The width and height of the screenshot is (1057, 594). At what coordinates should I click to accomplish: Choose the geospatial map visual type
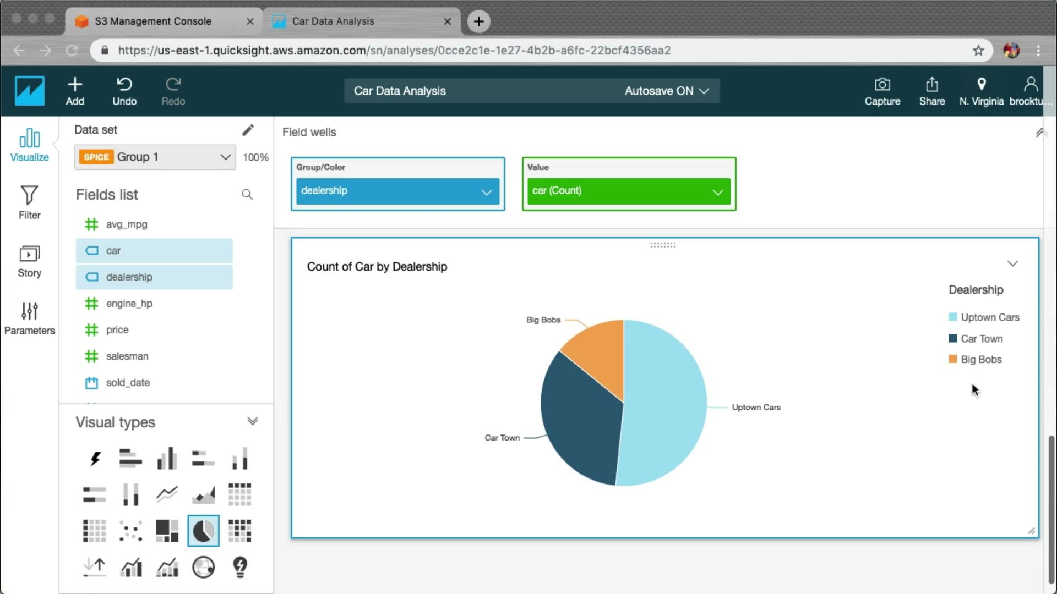click(x=203, y=566)
